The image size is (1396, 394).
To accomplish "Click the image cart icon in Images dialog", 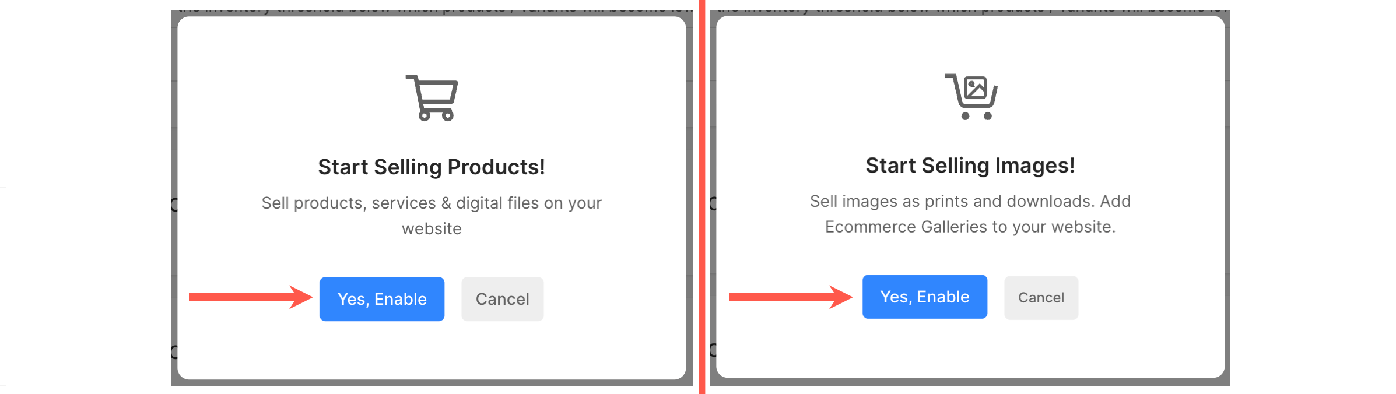I will point(971,97).
